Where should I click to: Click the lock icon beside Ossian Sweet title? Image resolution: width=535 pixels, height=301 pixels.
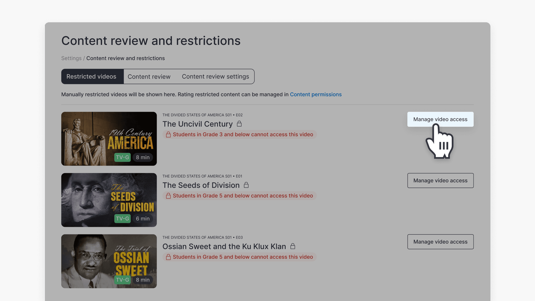[x=293, y=246]
